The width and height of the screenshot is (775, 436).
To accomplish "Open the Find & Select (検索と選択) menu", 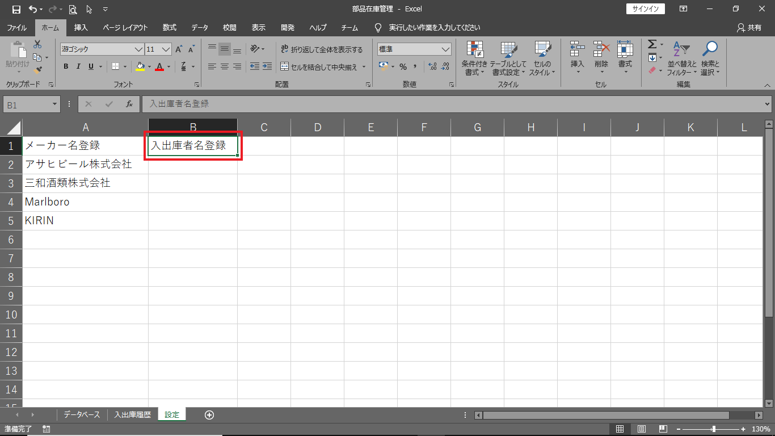I will (x=710, y=58).
